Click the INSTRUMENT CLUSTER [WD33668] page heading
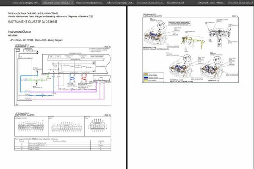Viewport: 254px width, 169px height. (x=33, y=22)
